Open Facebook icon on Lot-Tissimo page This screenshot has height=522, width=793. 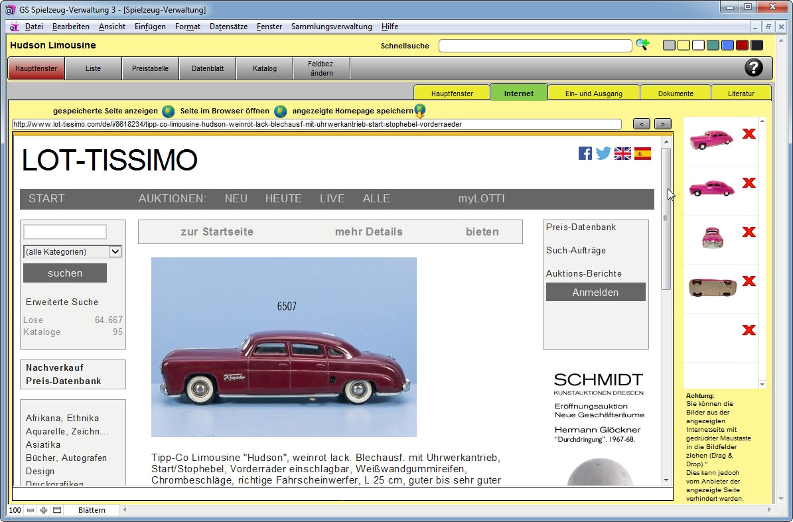[x=585, y=153]
